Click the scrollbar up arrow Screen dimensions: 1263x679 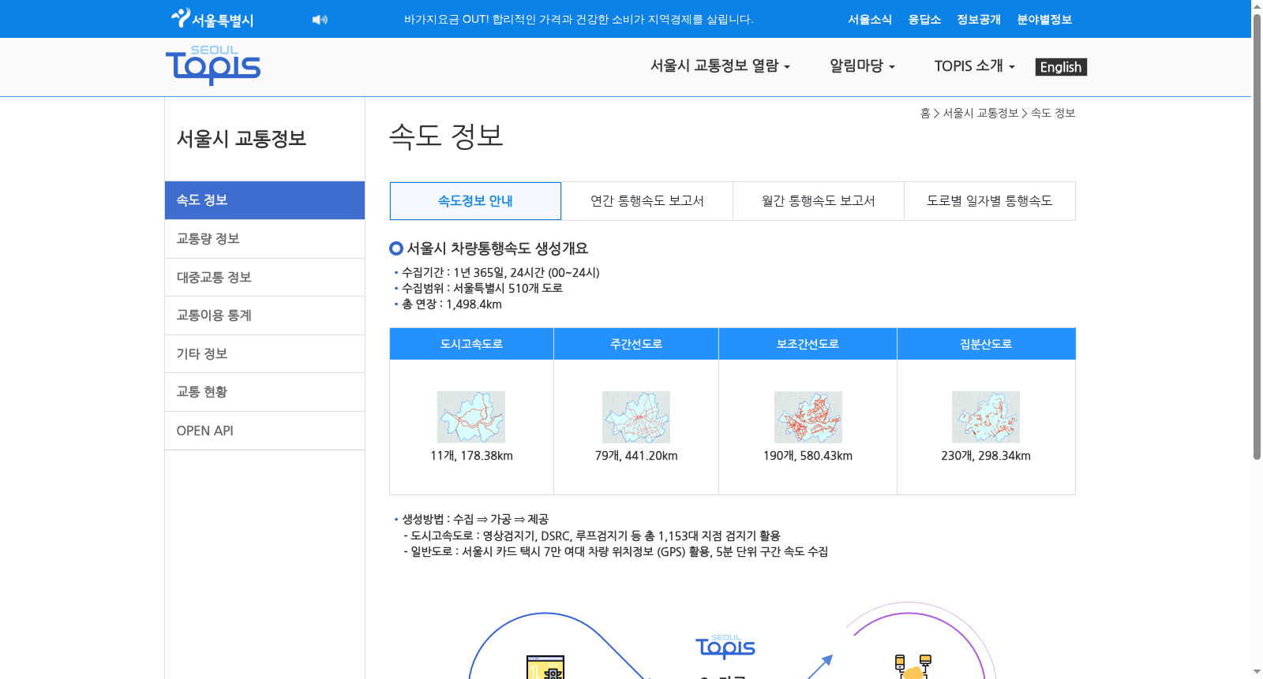point(1257,6)
